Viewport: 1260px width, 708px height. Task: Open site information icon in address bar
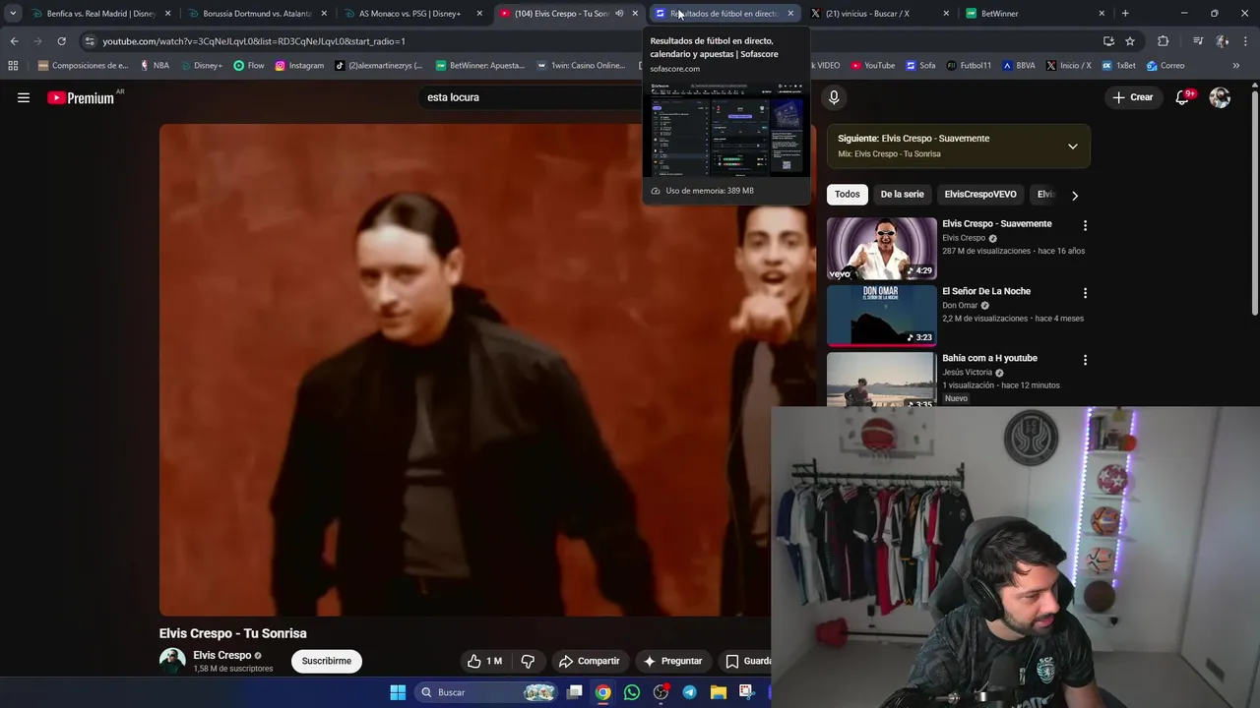(91, 41)
